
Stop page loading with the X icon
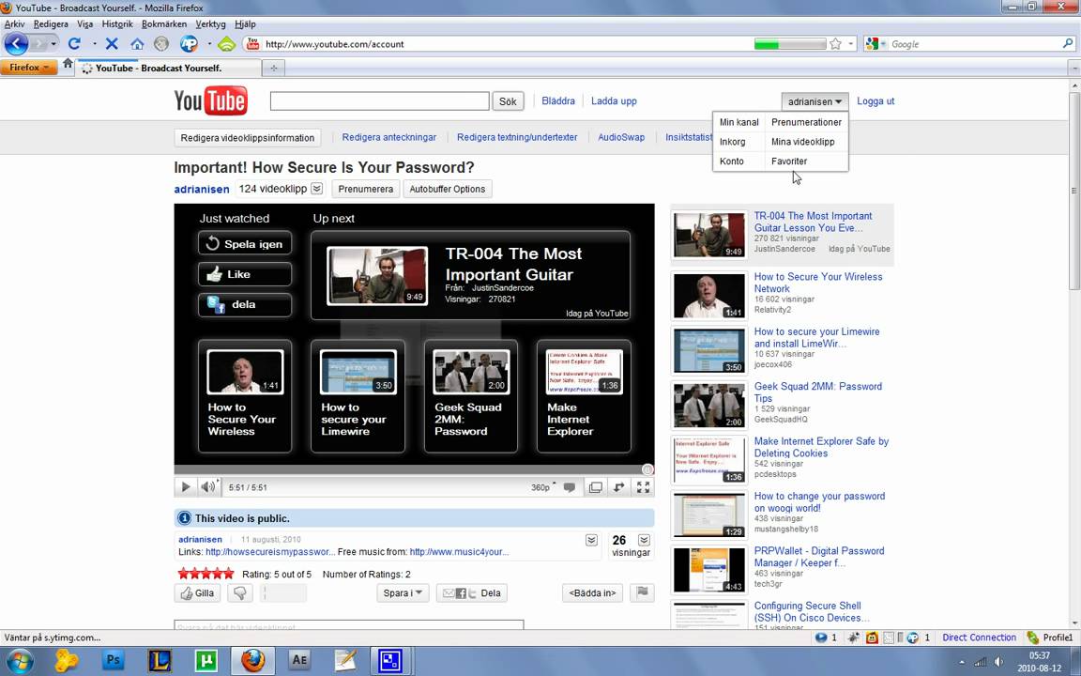click(112, 43)
